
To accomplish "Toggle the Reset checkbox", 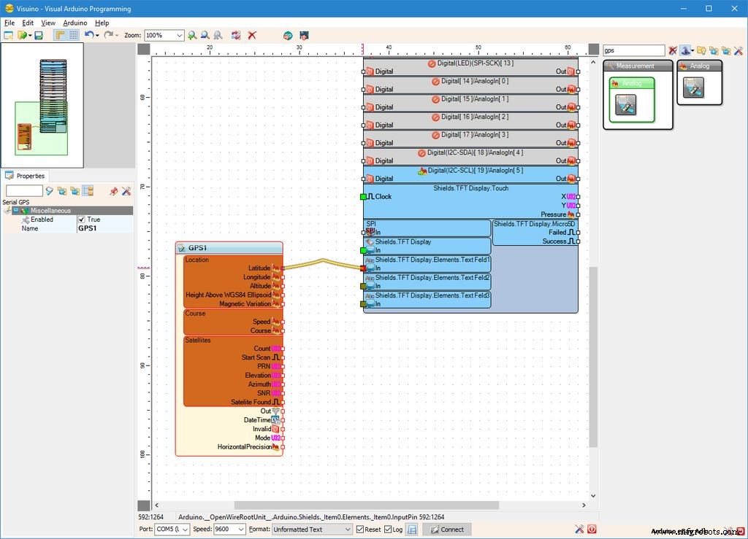I will coord(360,530).
